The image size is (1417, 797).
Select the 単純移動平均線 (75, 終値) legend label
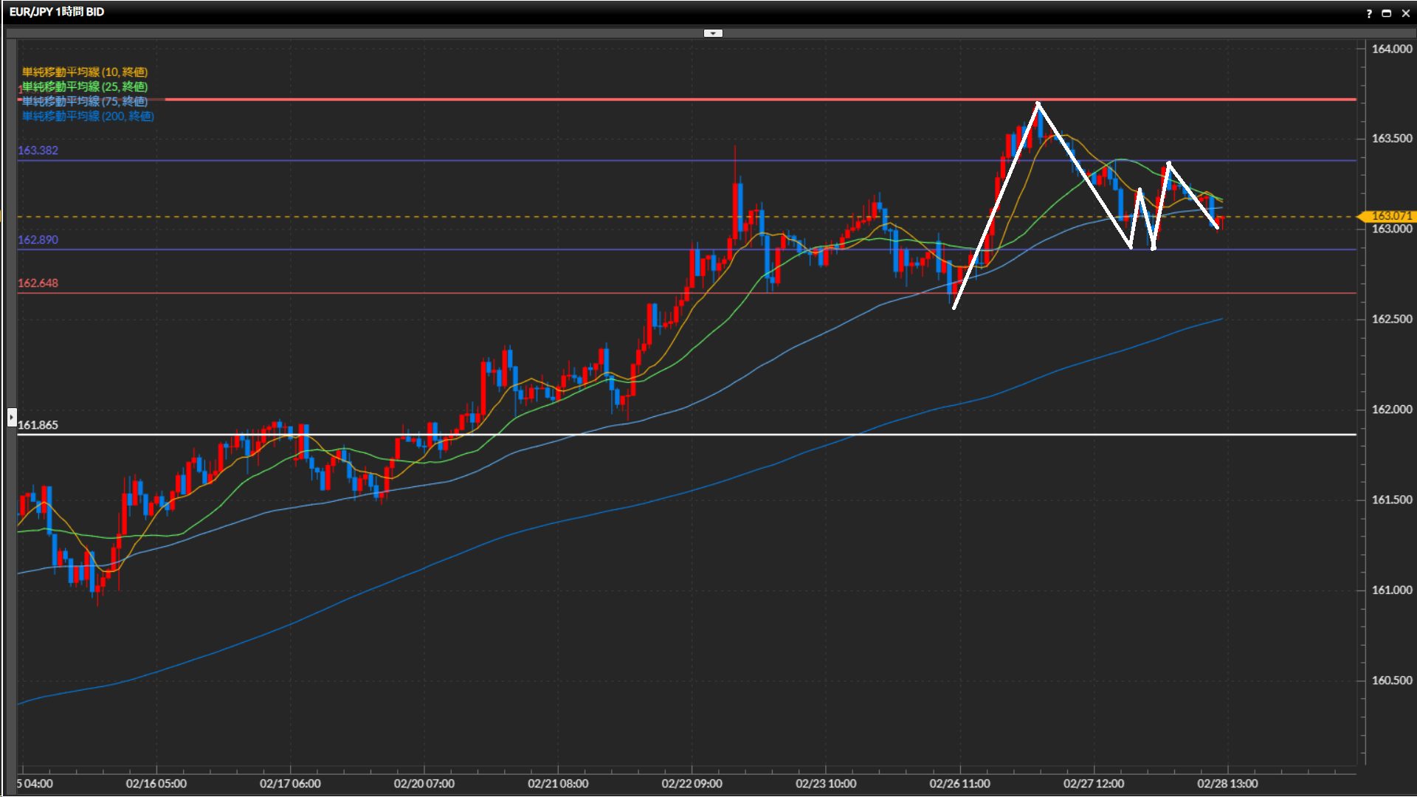click(85, 101)
